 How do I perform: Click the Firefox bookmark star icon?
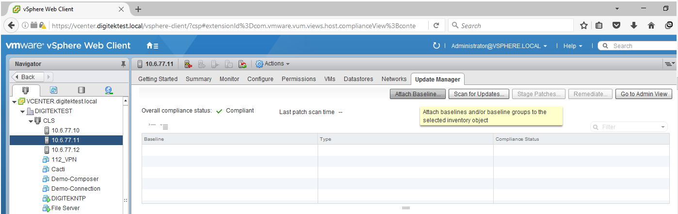point(584,26)
